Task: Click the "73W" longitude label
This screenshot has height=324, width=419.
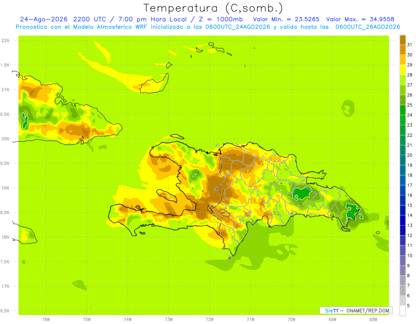Action: (x=169, y=319)
